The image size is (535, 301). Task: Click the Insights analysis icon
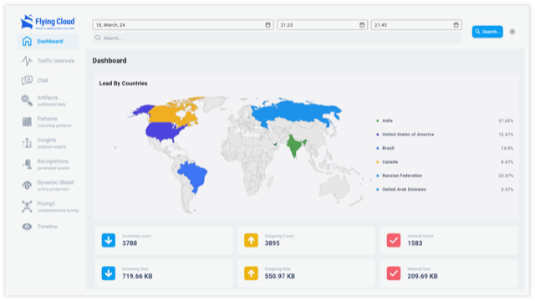[x=27, y=143]
